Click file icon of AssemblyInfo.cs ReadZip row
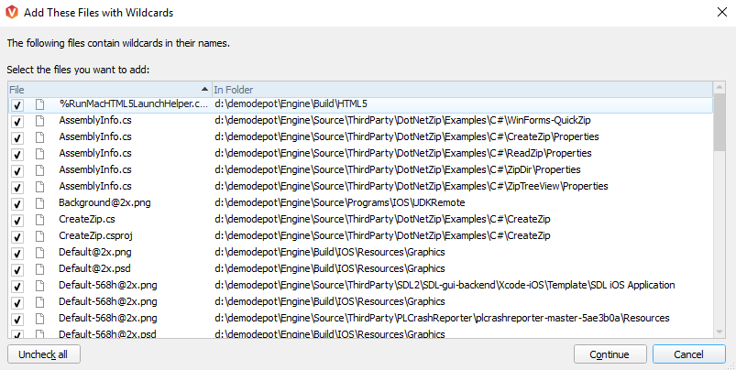 [40, 154]
